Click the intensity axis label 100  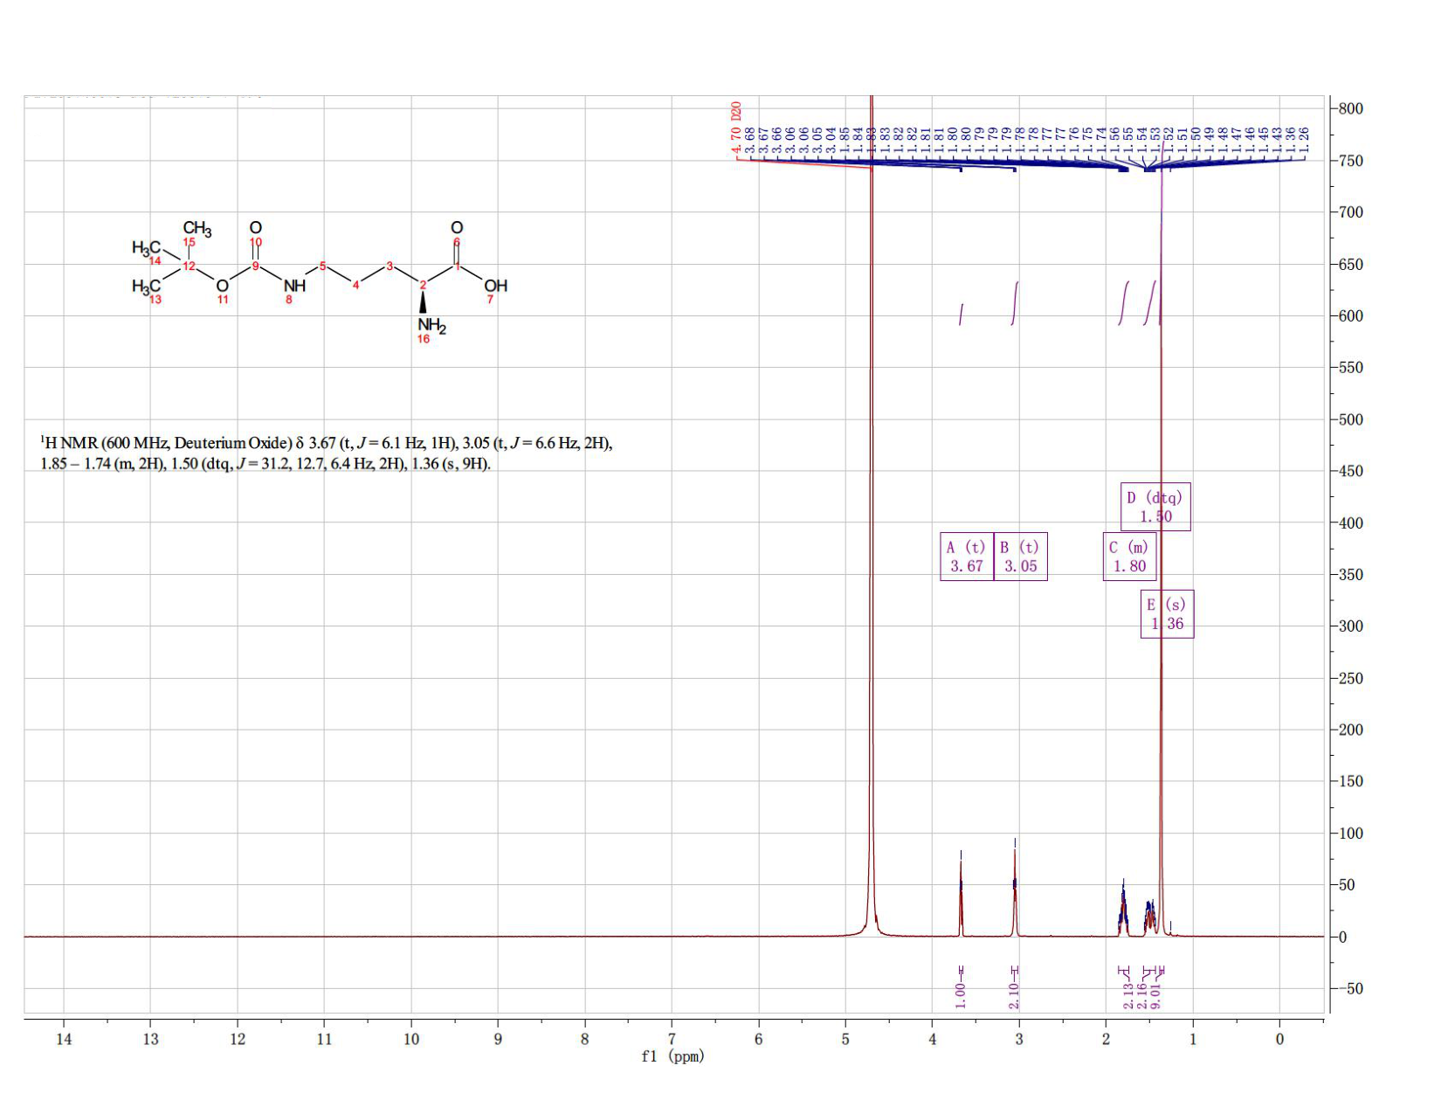point(1350,834)
